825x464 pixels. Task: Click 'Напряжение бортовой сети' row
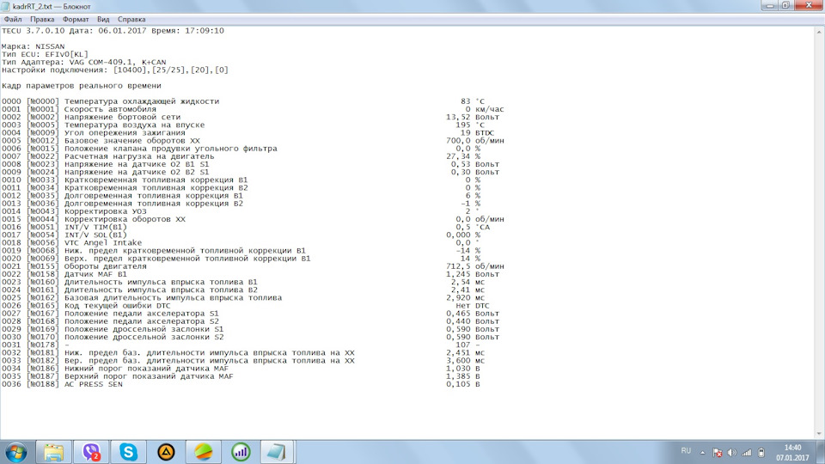[250, 118]
